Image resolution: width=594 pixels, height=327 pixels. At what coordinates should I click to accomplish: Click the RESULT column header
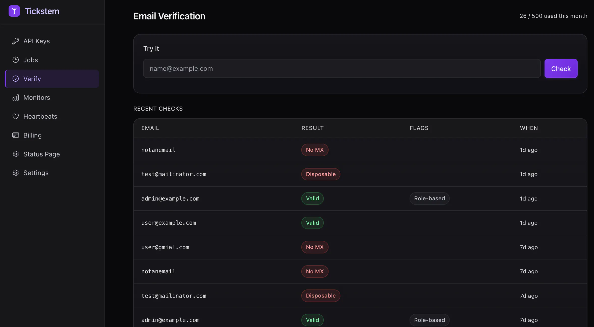click(312, 128)
